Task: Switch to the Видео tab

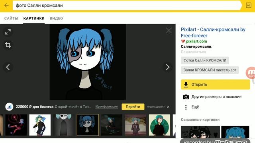Action: point(56,18)
